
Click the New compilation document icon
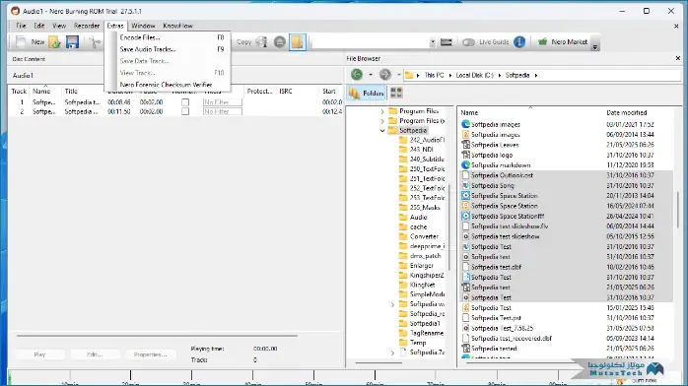point(21,42)
